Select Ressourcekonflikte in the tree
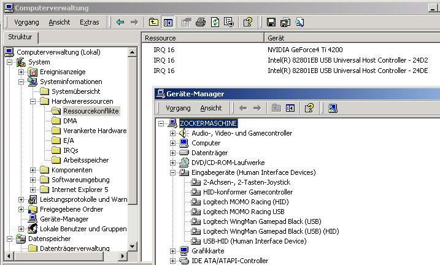The image size is (440, 265). click(91, 111)
